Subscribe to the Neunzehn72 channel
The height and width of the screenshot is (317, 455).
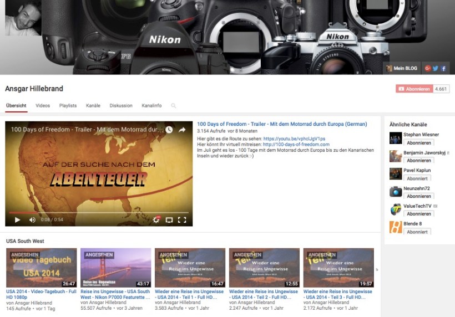(419, 196)
